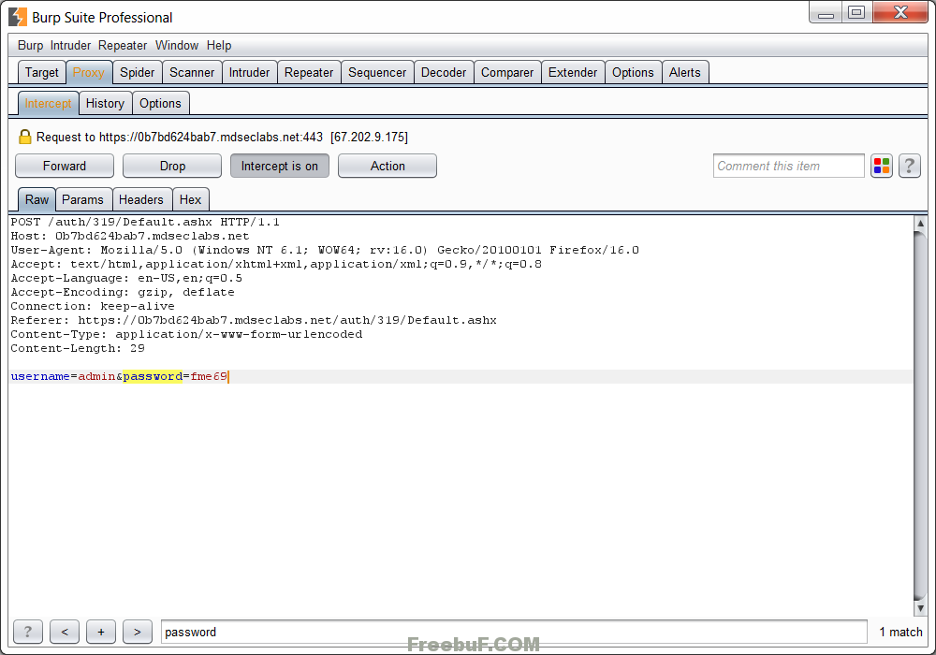
Task: Click the padlock HTTPS request icon
Action: point(25,137)
